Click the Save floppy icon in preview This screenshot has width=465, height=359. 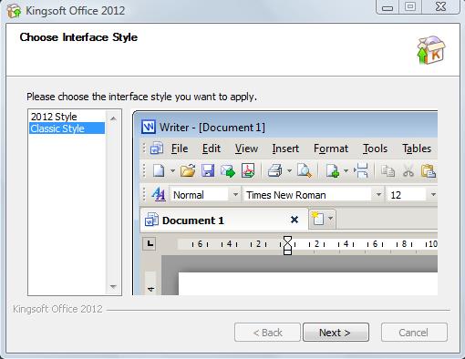[x=208, y=170]
